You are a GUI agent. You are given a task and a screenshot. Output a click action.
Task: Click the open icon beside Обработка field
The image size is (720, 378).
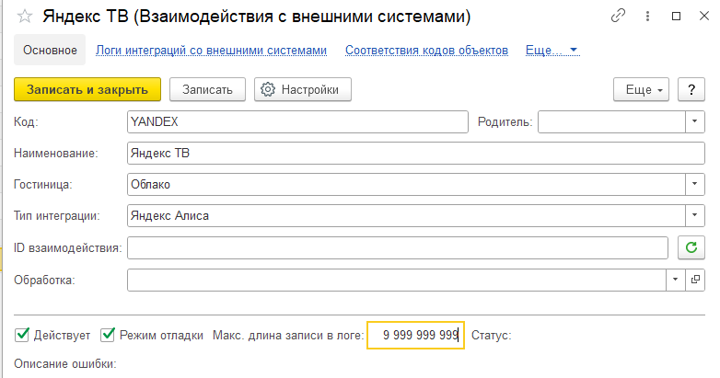pyautogui.click(x=695, y=279)
